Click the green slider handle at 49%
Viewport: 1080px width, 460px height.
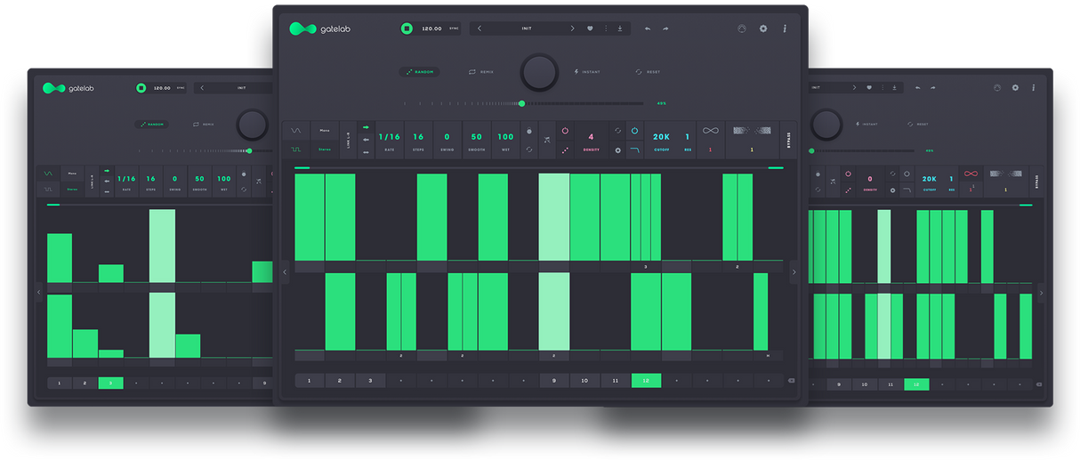[521, 103]
